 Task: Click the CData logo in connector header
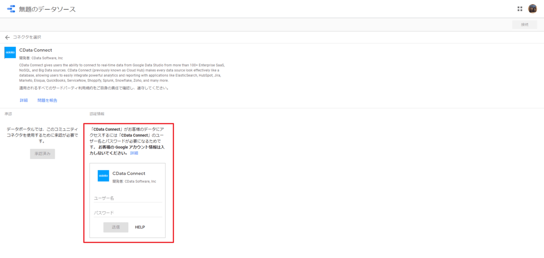(10, 53)
